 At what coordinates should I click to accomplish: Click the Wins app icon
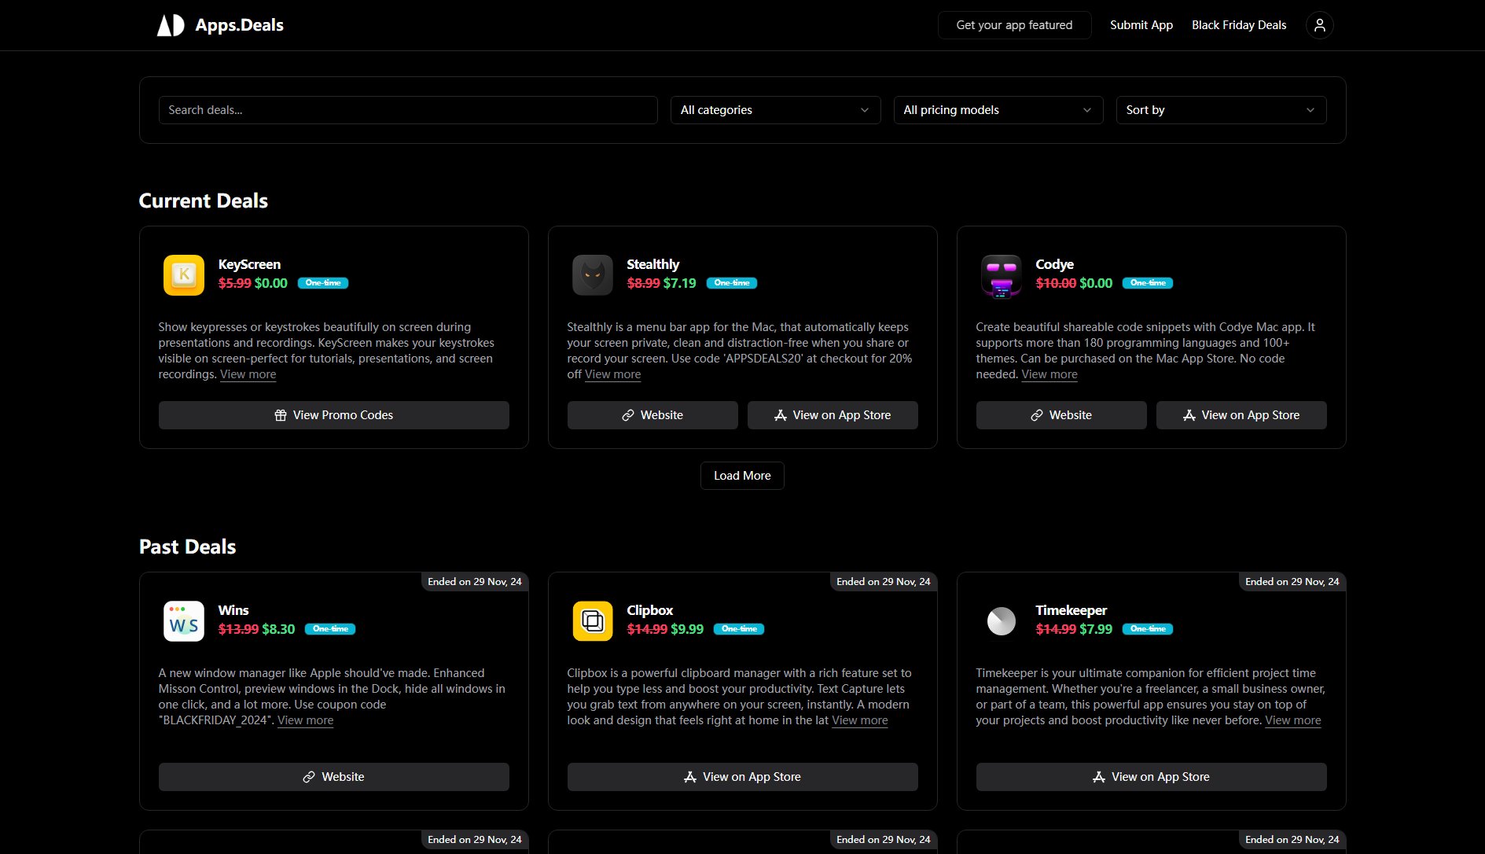[x=183, y=620]
